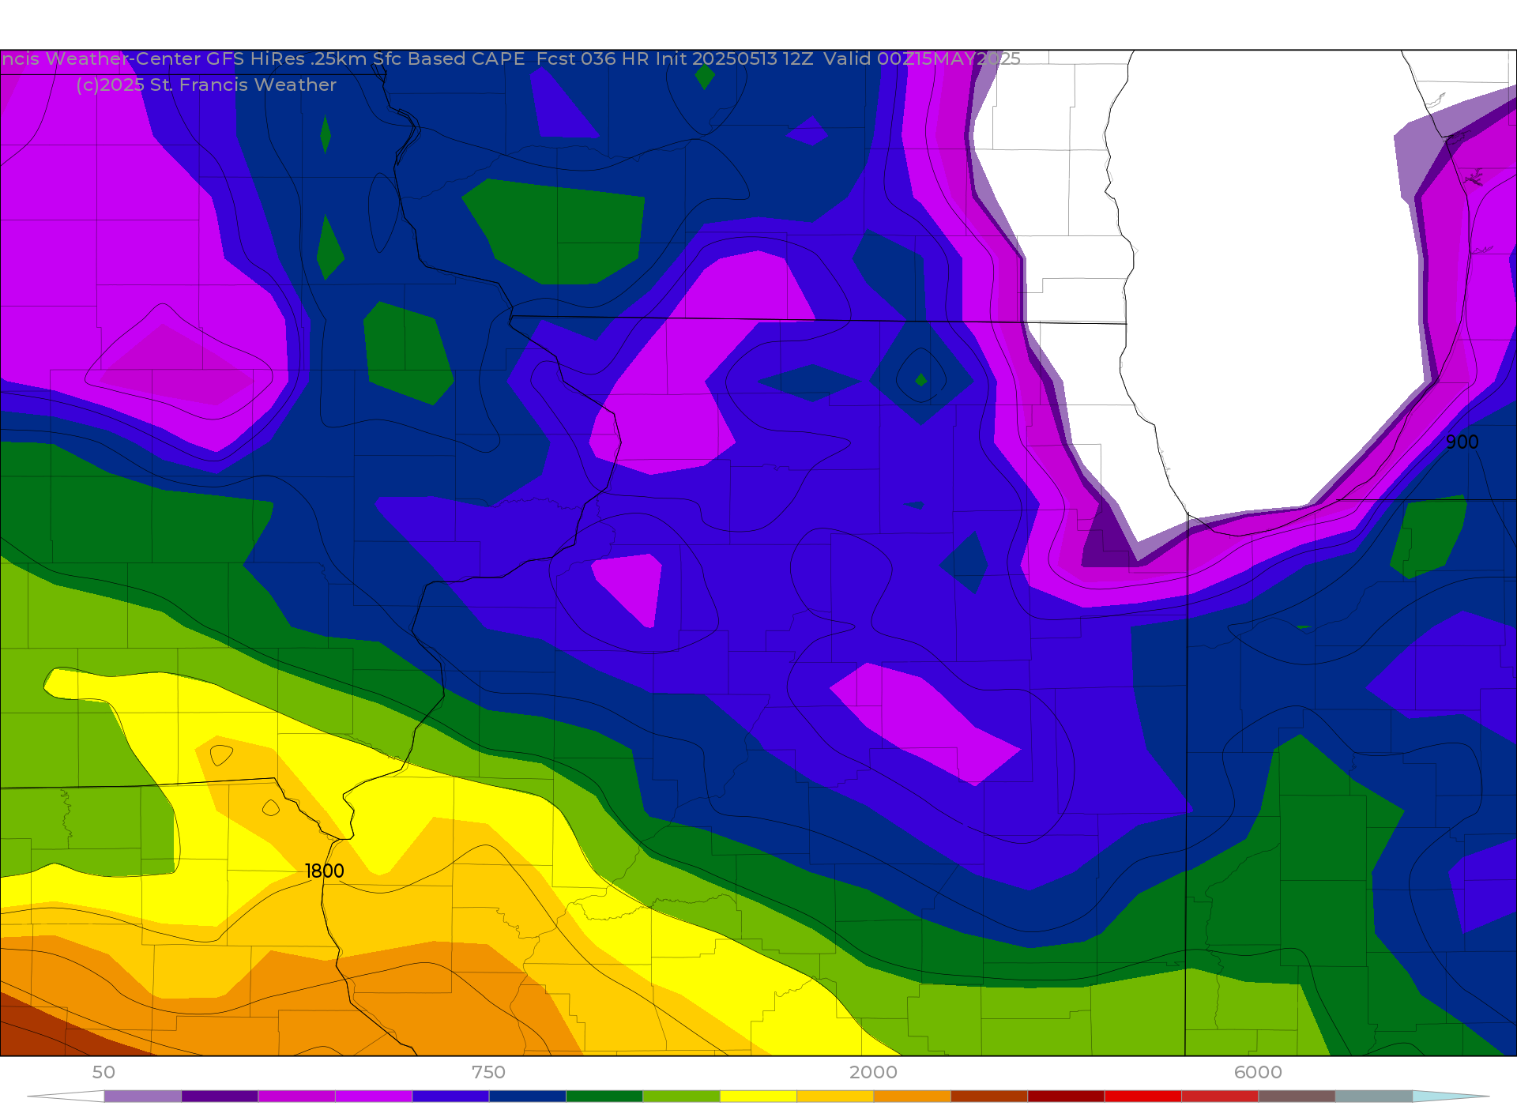Select the orange legend swatch
1517x1106 pixels.
[x=913, y=1097]
